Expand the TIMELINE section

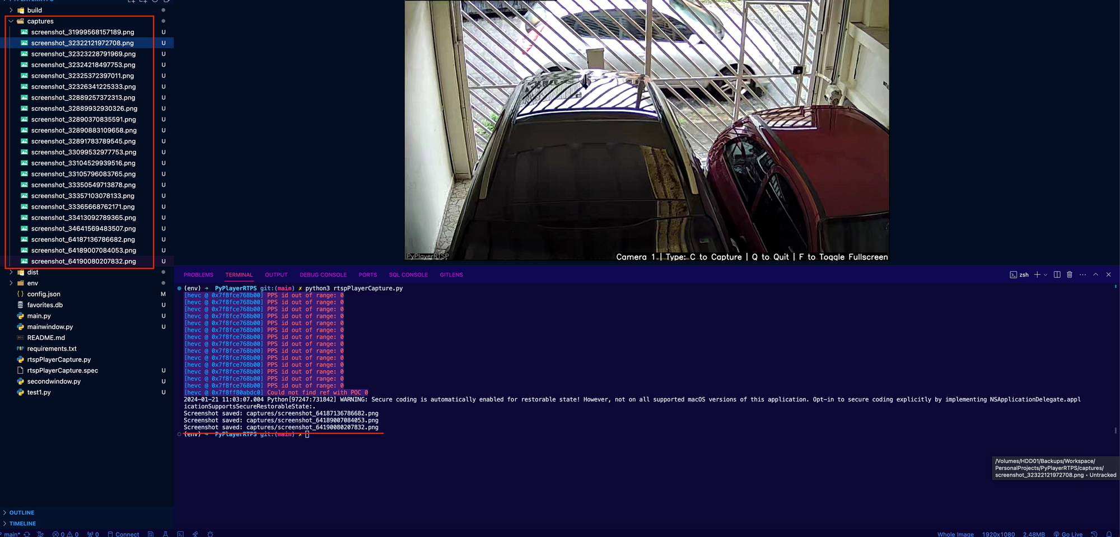tap(22, 524)
